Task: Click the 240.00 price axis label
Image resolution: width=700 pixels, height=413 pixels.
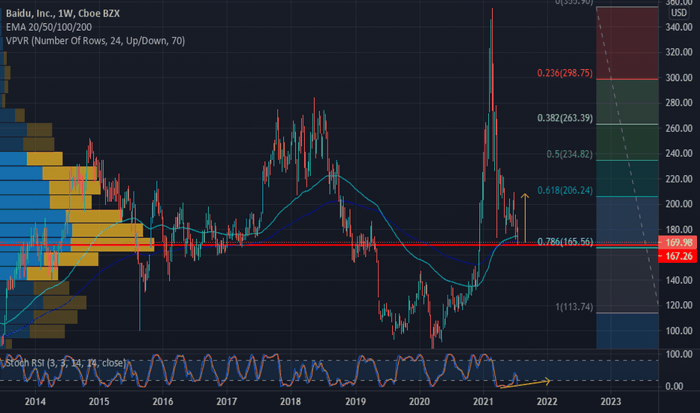Action: [x=678, y=153]
